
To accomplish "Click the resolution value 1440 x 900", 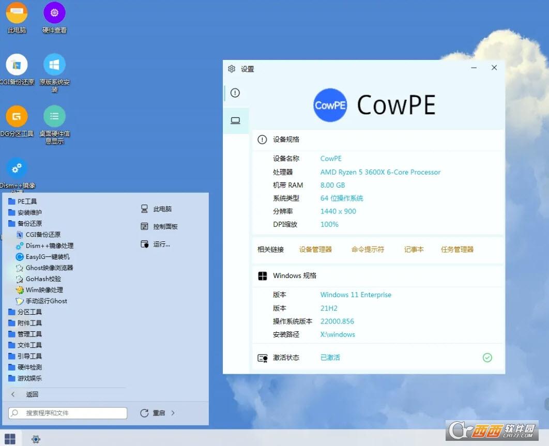I will (x=338, y=211).
